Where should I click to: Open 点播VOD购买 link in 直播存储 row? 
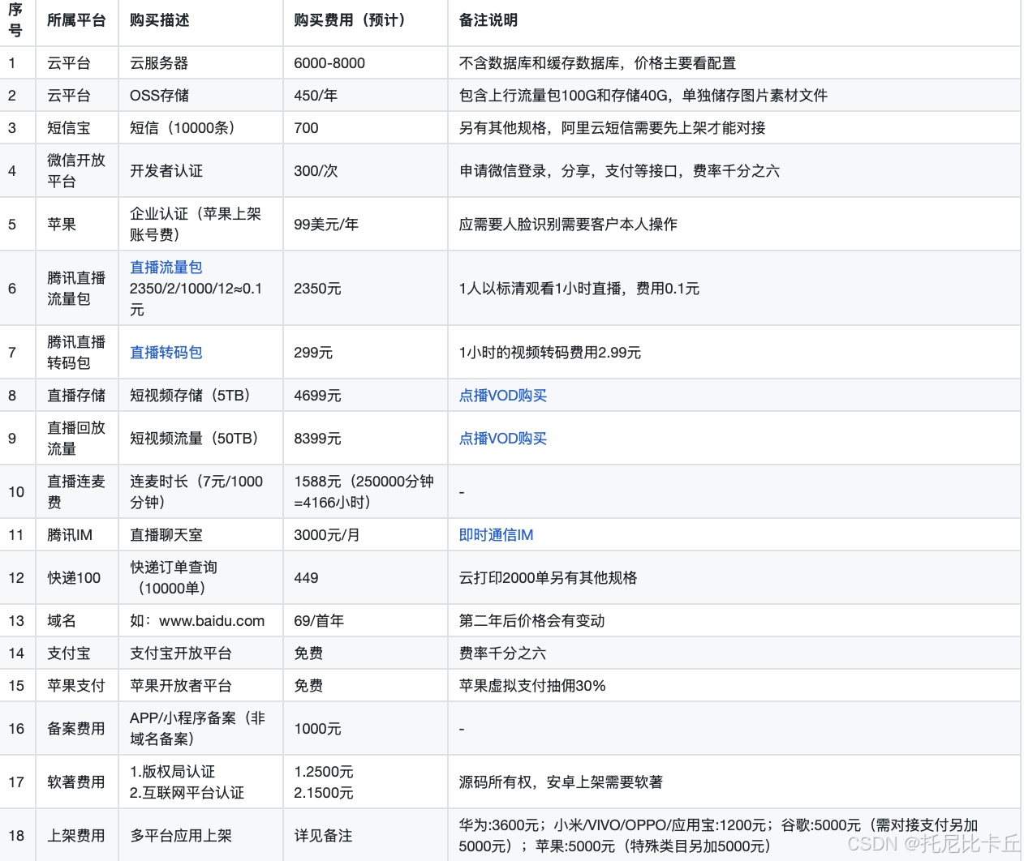[502, 395]
